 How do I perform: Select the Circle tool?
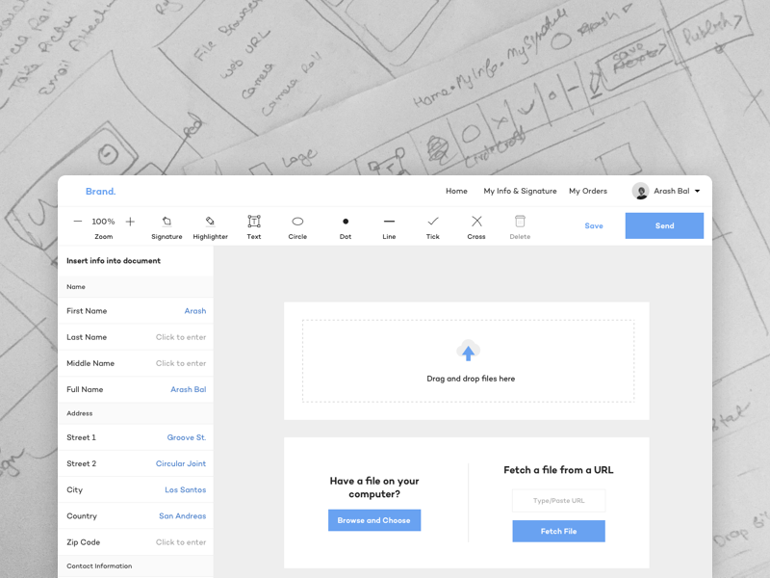point(297,227)
